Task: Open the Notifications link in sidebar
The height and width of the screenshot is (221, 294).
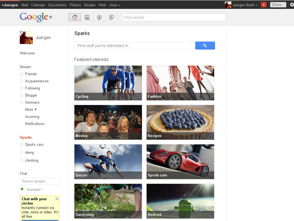Action: point(35,124)
